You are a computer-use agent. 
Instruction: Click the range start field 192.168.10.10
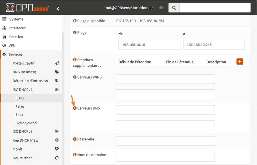coord(149,45)
